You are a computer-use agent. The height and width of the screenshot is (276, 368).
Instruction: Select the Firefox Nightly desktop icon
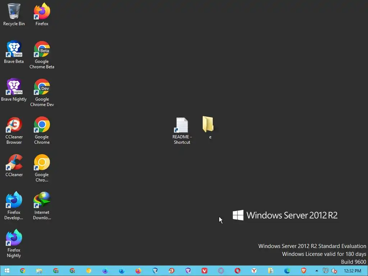coord(14,243)
